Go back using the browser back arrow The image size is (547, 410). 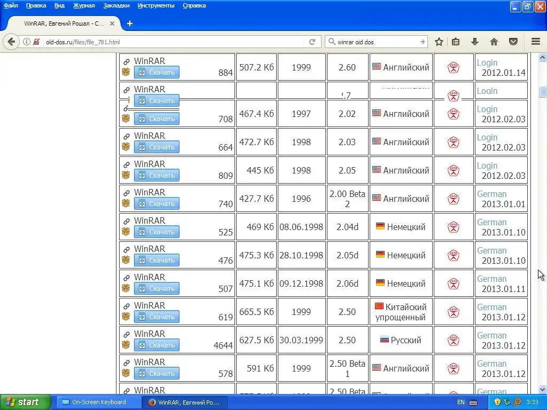point(11,42)
